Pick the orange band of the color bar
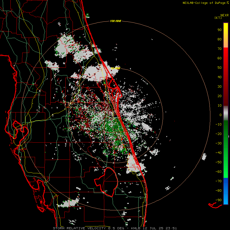Viewport: 230px width, 230px height. click(226, 44)
